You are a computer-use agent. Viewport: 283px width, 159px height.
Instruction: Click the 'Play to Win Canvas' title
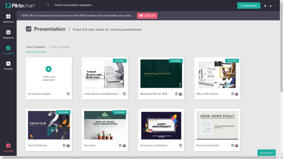click(x=207, y=94)
